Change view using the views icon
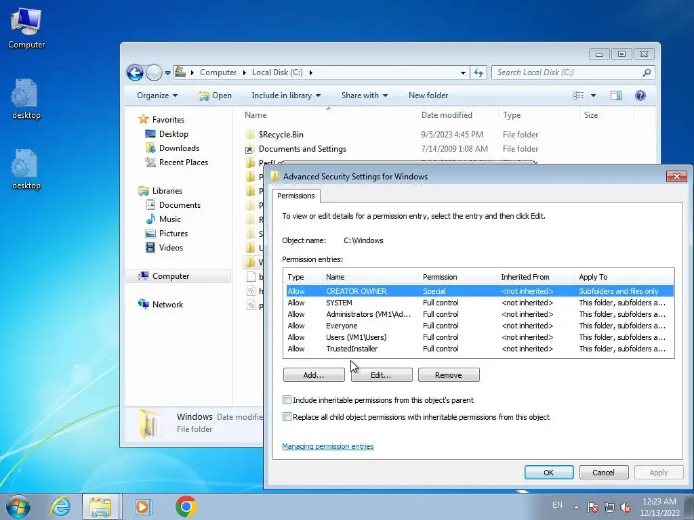Image resolution: width=694 pixels, height=520 pixels. (578, 95)
